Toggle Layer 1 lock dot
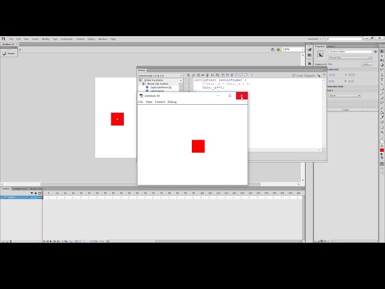Screen dimensions: 385x289 click(35, 197)
